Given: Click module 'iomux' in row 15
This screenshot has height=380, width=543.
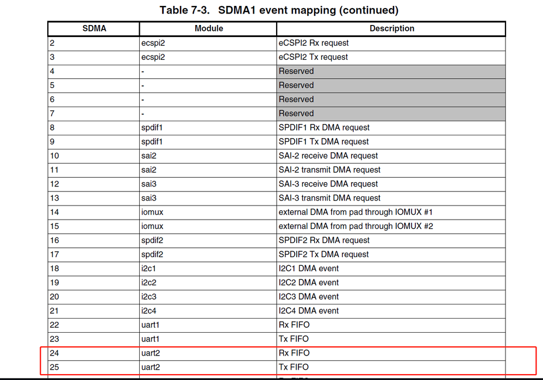Looking at the screenshot, I should 152,226.
